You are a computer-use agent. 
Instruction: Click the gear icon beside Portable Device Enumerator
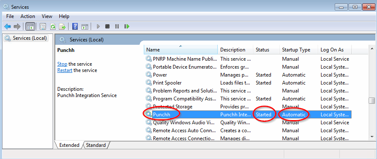coord(149,67)
